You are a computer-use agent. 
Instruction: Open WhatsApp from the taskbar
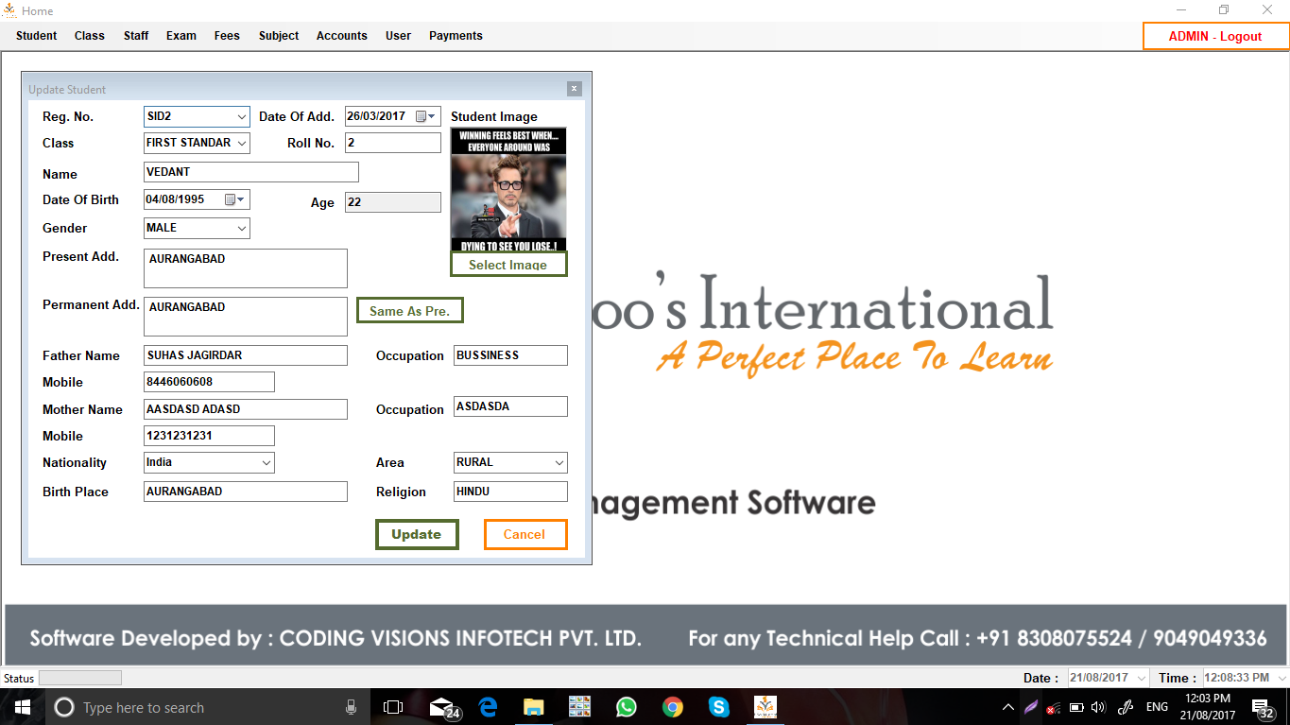click(x=626, y=706)
